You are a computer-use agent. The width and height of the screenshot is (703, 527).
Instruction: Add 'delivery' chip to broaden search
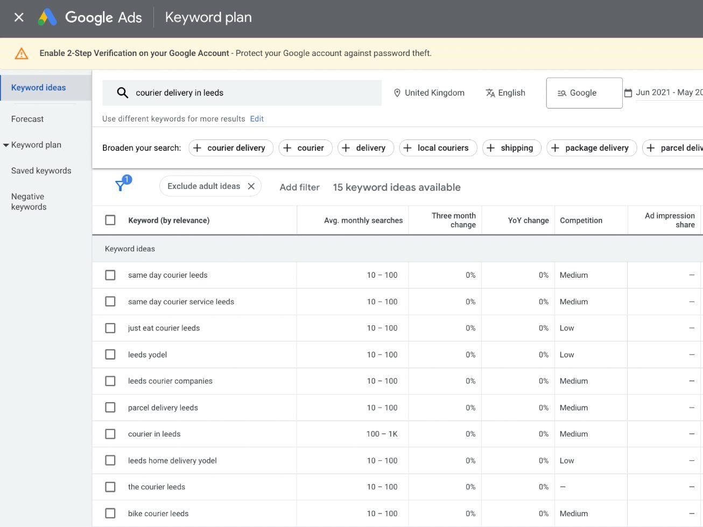click(x=365, y=148)
